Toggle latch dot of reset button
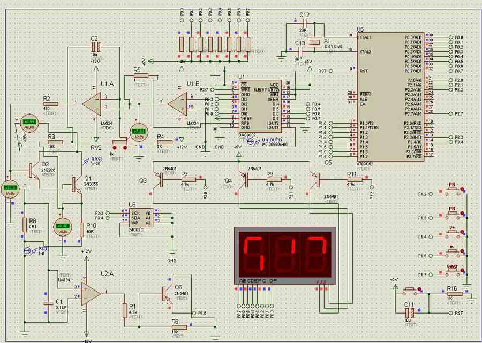Viewport: 482px width, 343px height. click(x=419, y=289)
